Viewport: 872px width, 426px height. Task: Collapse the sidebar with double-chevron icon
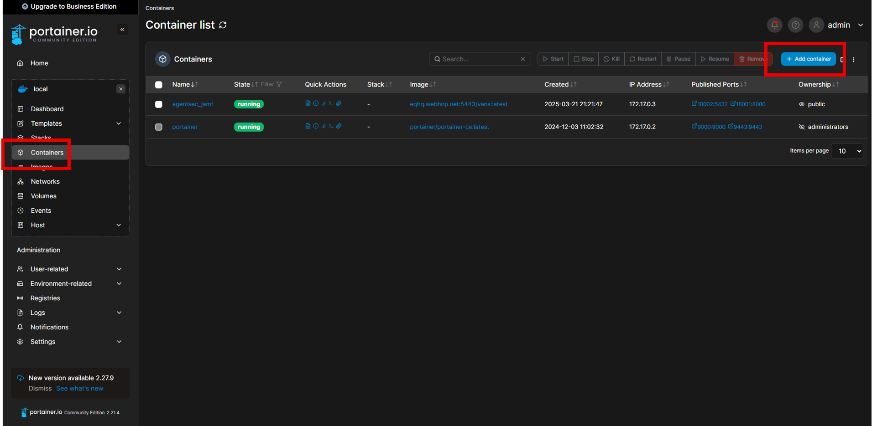122,30
